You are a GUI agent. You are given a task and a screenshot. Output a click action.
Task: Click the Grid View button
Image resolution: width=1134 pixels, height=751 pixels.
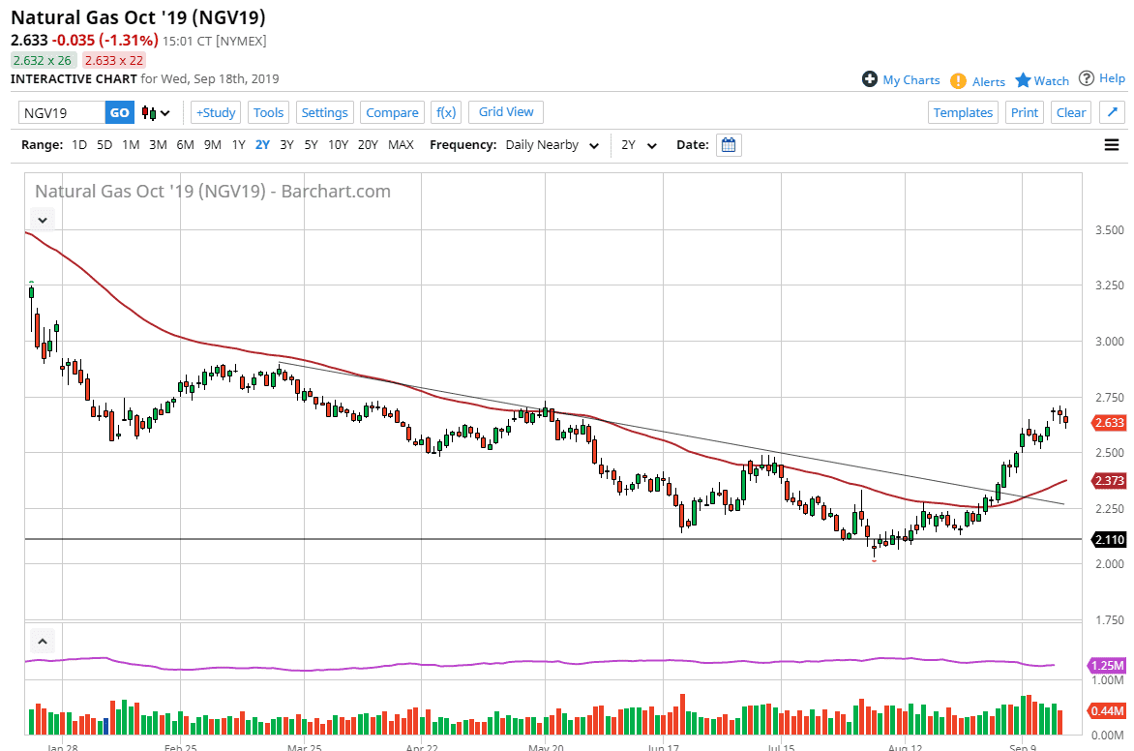coord(506,112)
